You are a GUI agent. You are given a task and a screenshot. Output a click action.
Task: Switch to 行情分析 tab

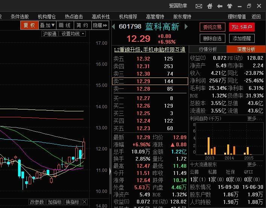208,49
